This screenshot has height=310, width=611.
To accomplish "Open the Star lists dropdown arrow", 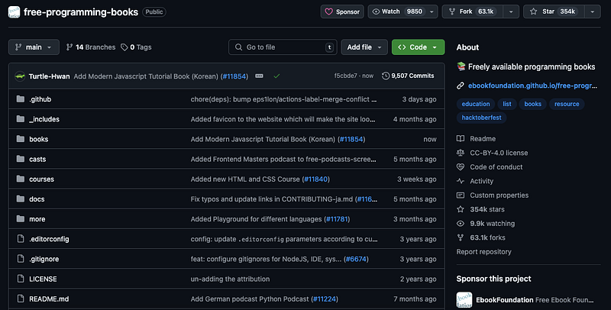I will click(x=593, y=11).
